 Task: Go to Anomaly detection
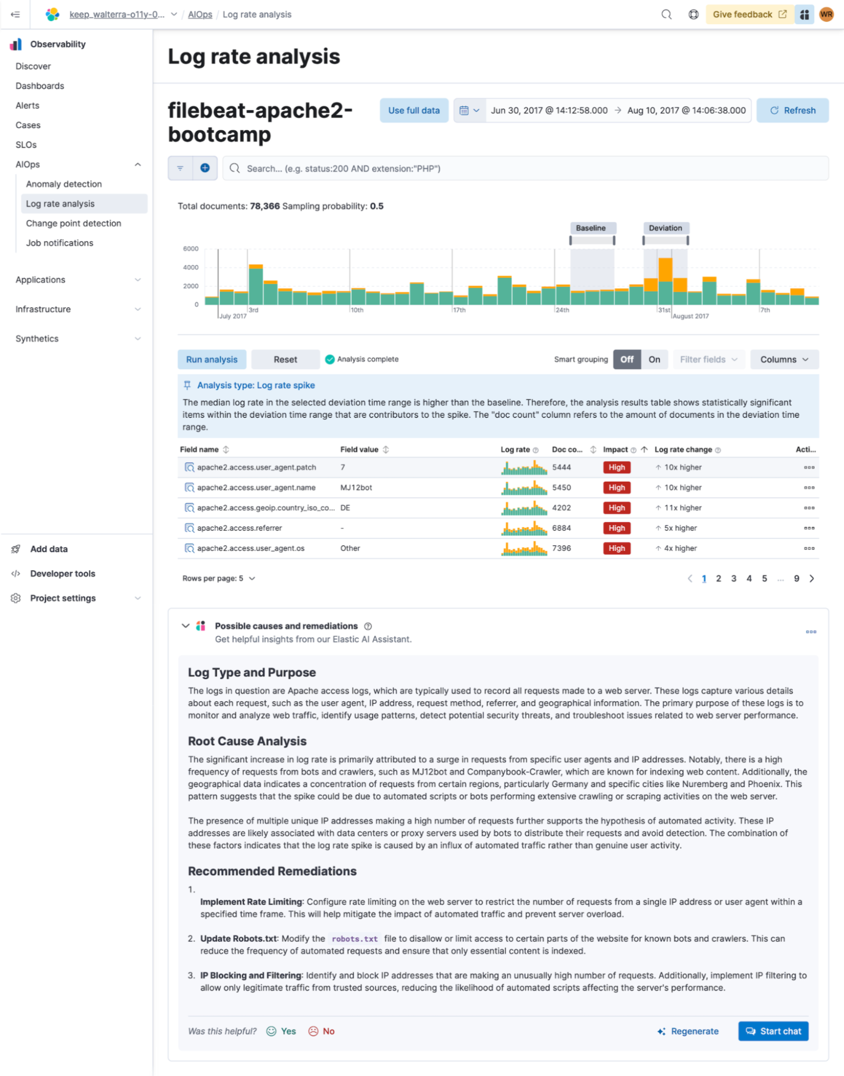64,184
